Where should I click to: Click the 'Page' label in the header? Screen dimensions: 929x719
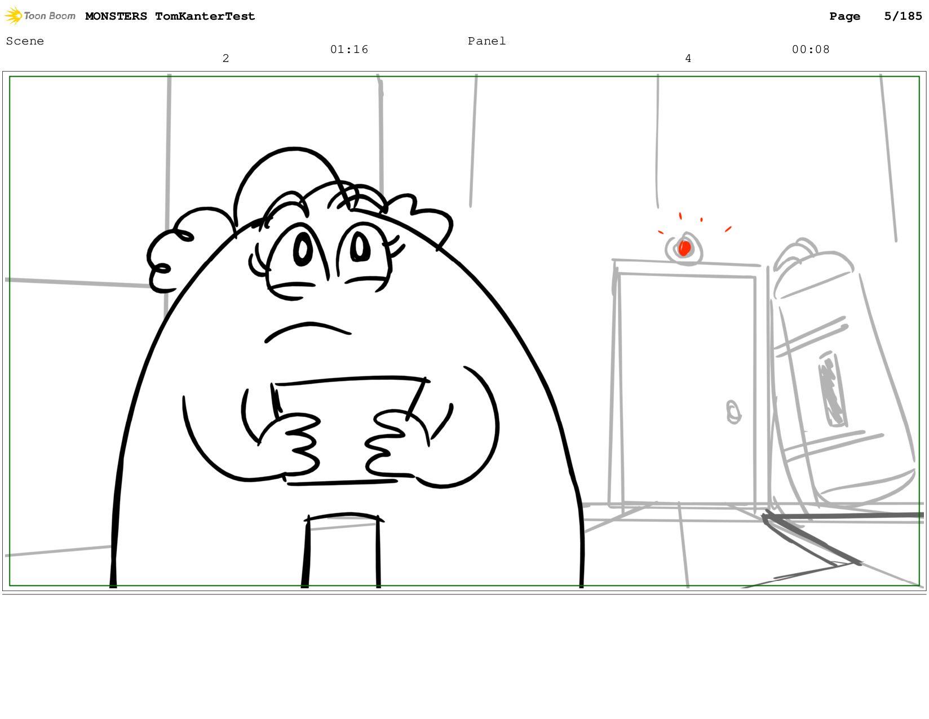tap(845, 17)
